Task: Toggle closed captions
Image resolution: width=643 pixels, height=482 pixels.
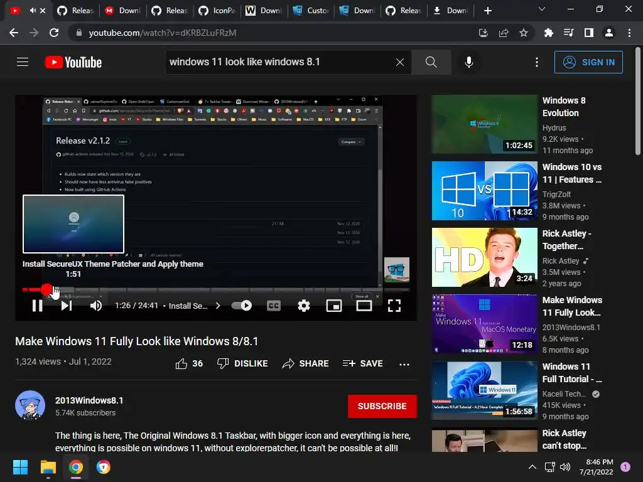Action: point(274,306)
